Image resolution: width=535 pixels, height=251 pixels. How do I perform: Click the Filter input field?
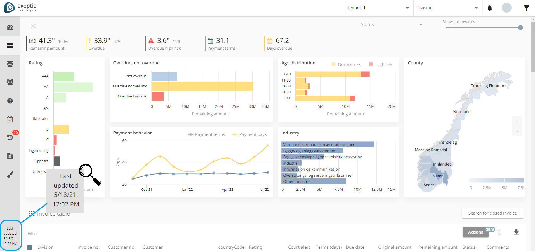[62, 233]
